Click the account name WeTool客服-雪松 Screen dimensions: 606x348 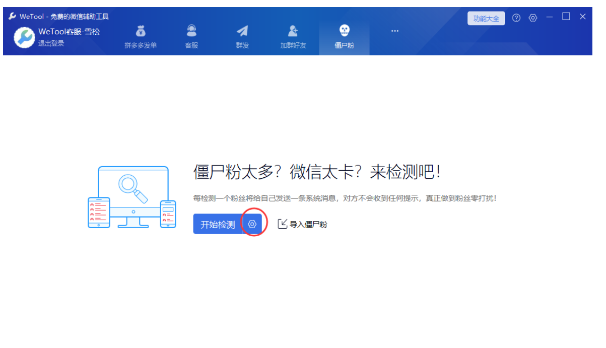69,32
